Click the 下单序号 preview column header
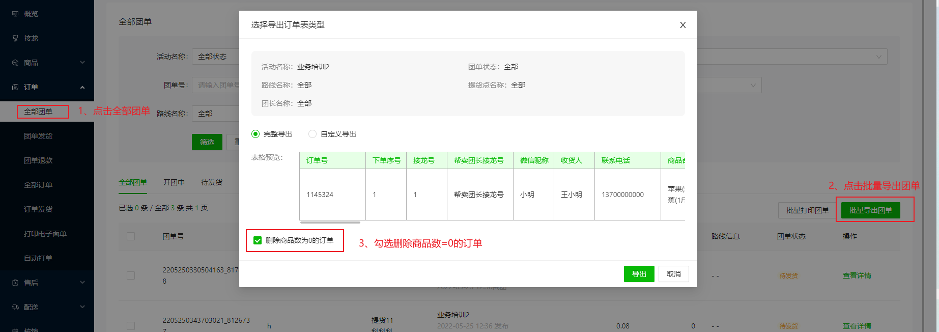This screenshot has height=332, width=939. 386,160
